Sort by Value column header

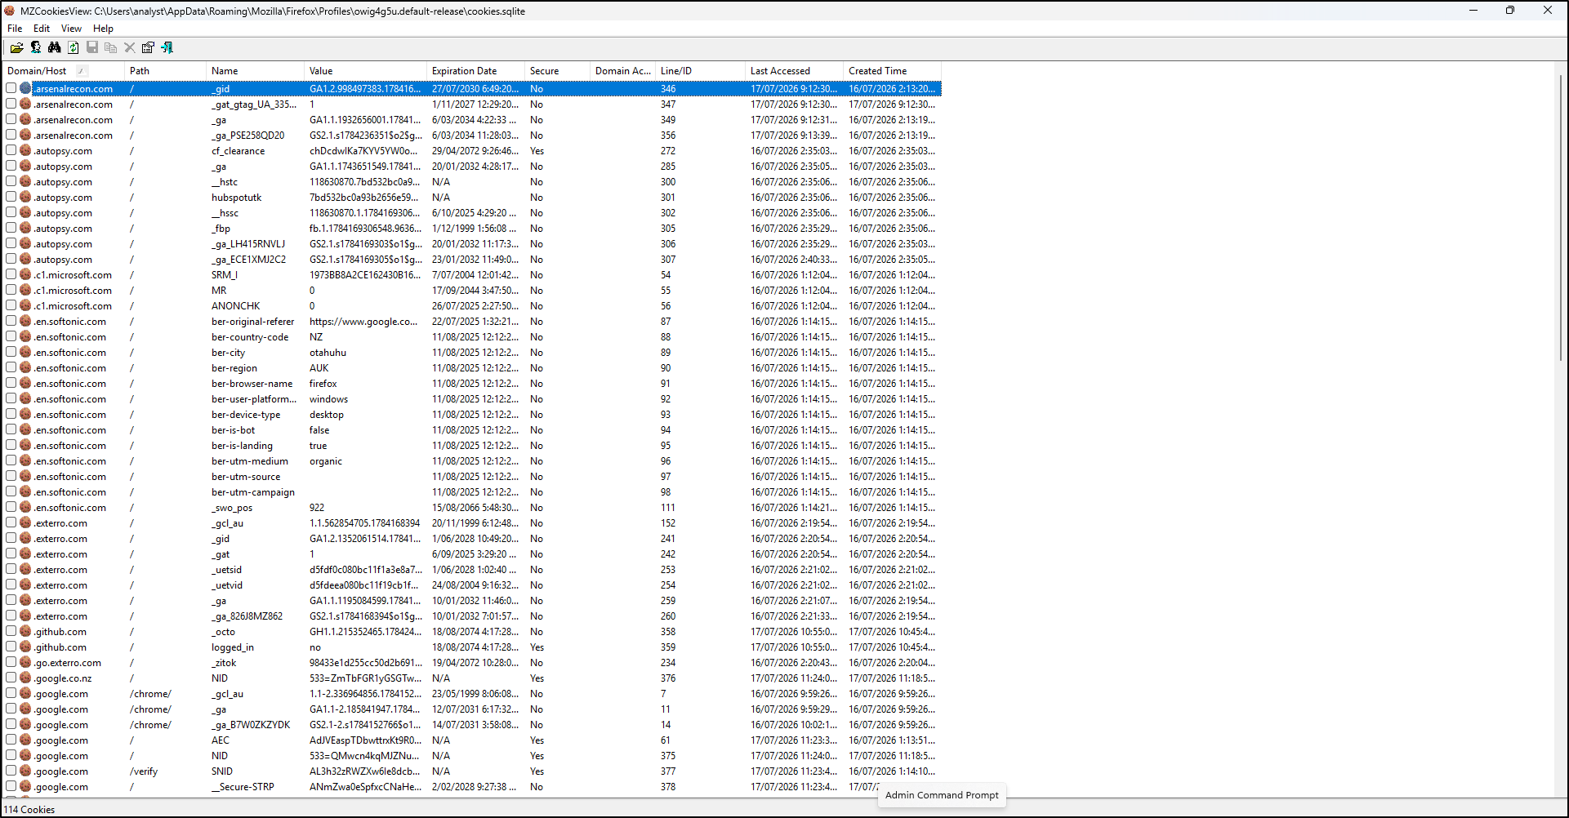(x=366, y=71)
